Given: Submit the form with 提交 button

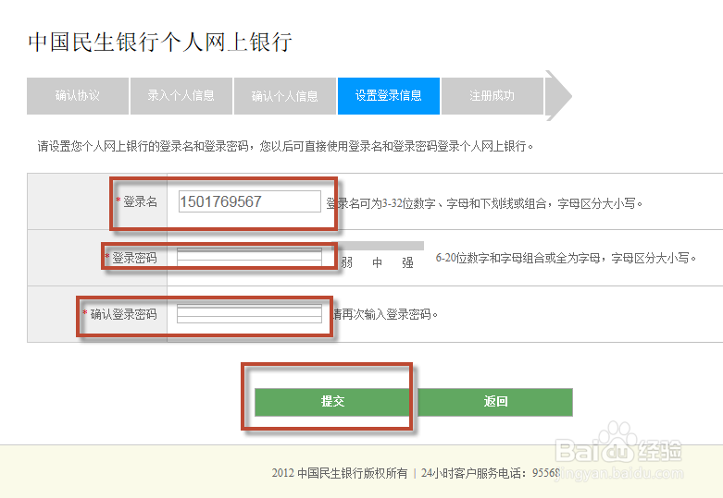Looking at the screenshot, I should click(333, 402).
